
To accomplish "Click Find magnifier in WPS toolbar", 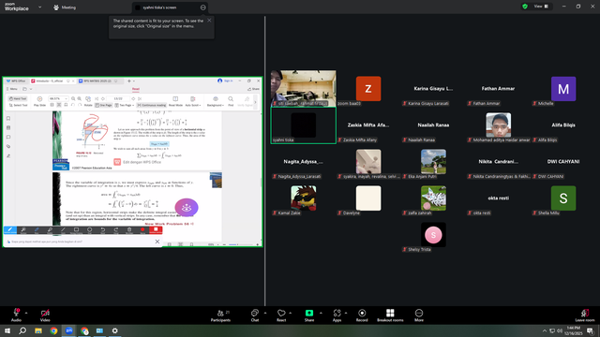I will pyautogui.click(x=231, y=102).
